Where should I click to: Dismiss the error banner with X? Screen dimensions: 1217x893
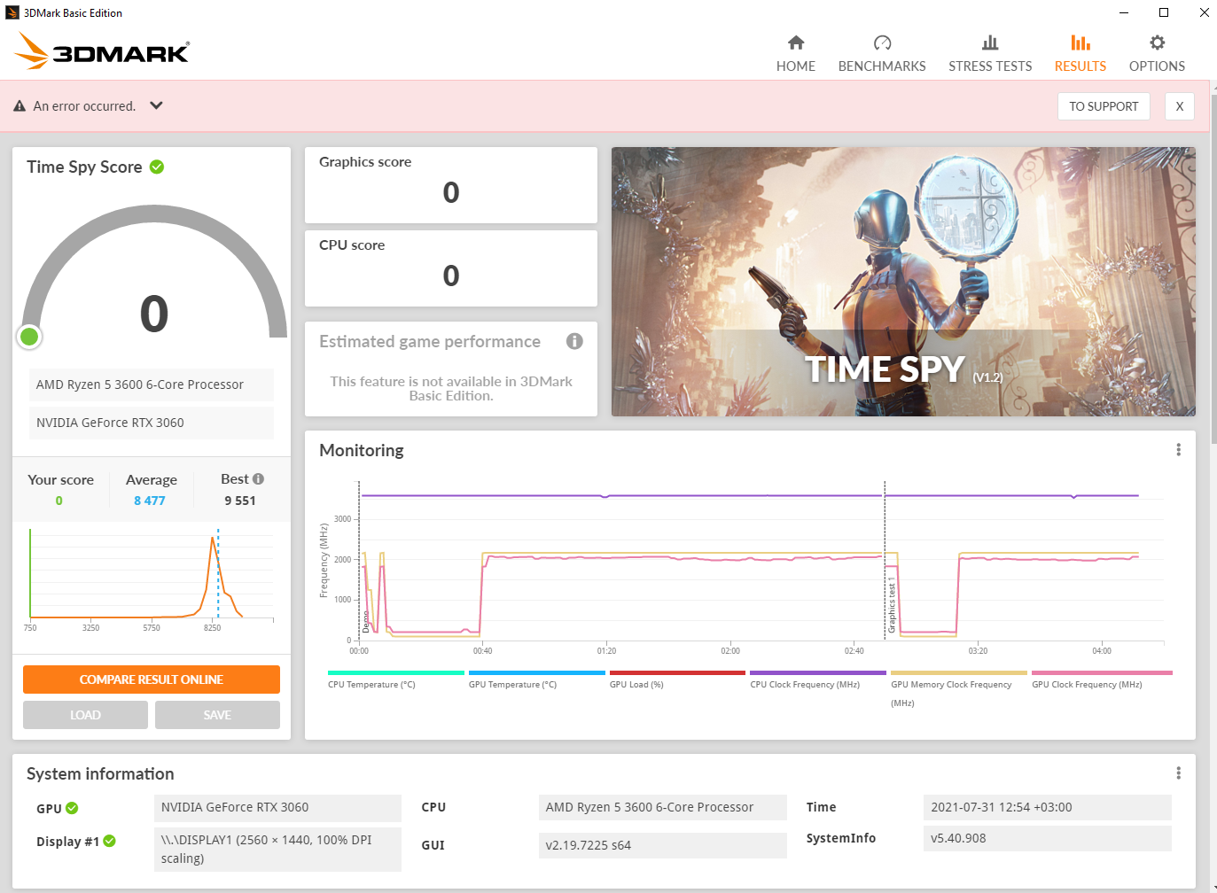tap(1179, 106)
